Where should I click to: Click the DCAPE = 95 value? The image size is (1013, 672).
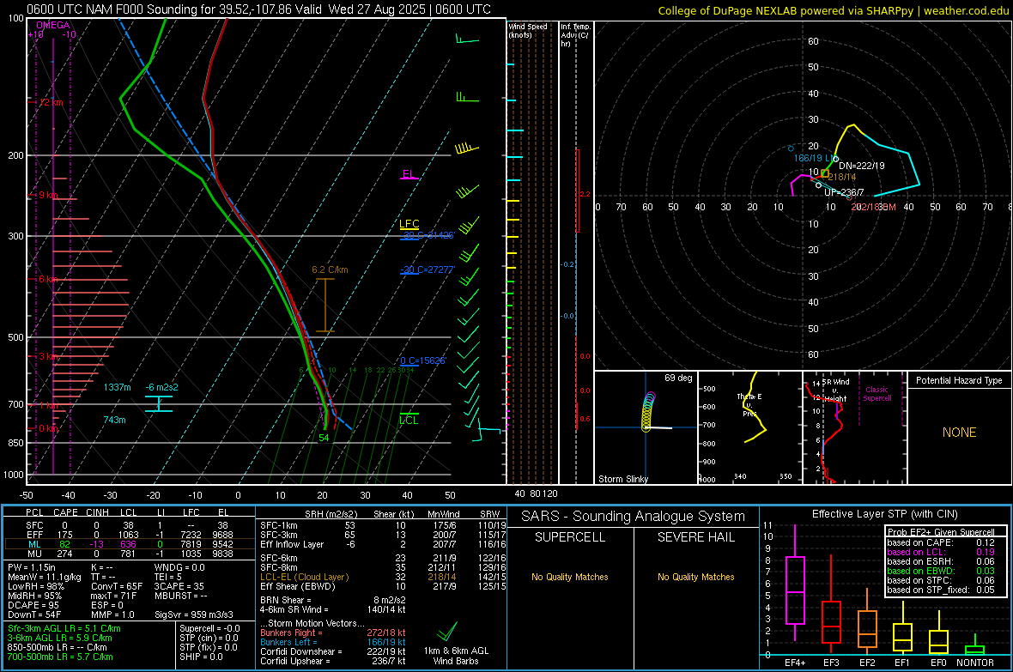[33, 605]
